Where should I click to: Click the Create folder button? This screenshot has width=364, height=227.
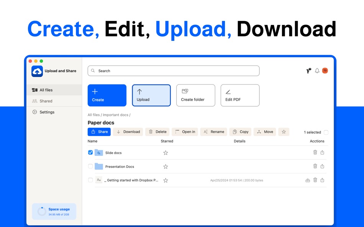coord(196,96)
